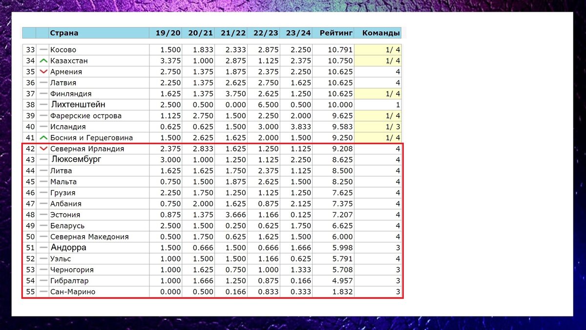Click the country name Фарерские острова
This screenshot has width=586, height=330.
(x=86, y=116)
